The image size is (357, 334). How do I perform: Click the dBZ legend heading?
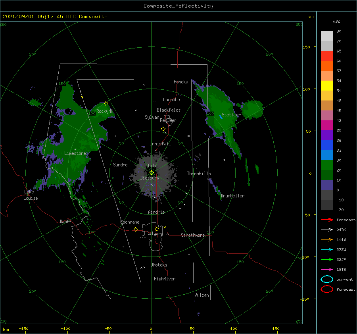pyautogui.click(x=336, y=21)
